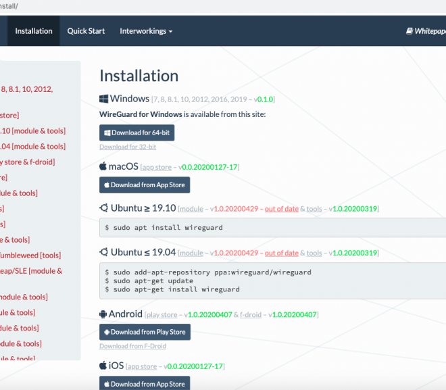
Task: Click the Installation page heading
Action: (139, 76)
